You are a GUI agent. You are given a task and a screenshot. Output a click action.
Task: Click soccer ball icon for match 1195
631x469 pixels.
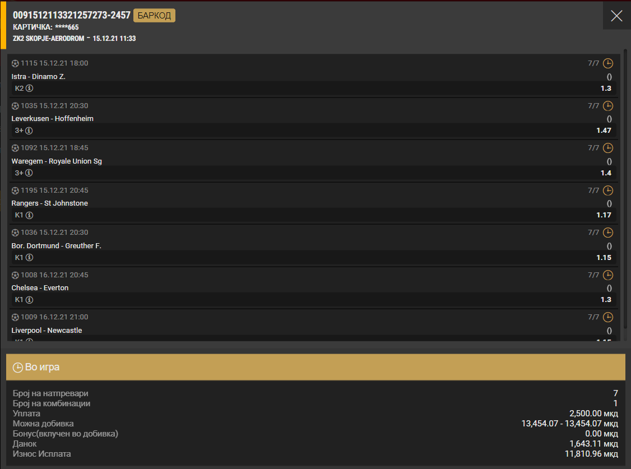15,191
